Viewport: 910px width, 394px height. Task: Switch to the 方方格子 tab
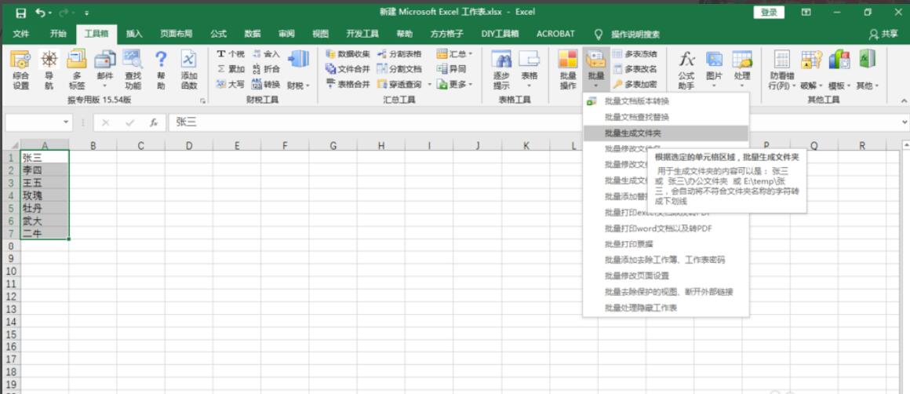pos(447,35)
